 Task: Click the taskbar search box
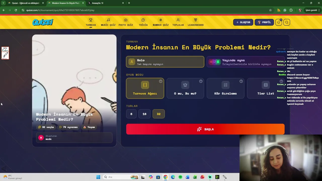click(121, 177)
